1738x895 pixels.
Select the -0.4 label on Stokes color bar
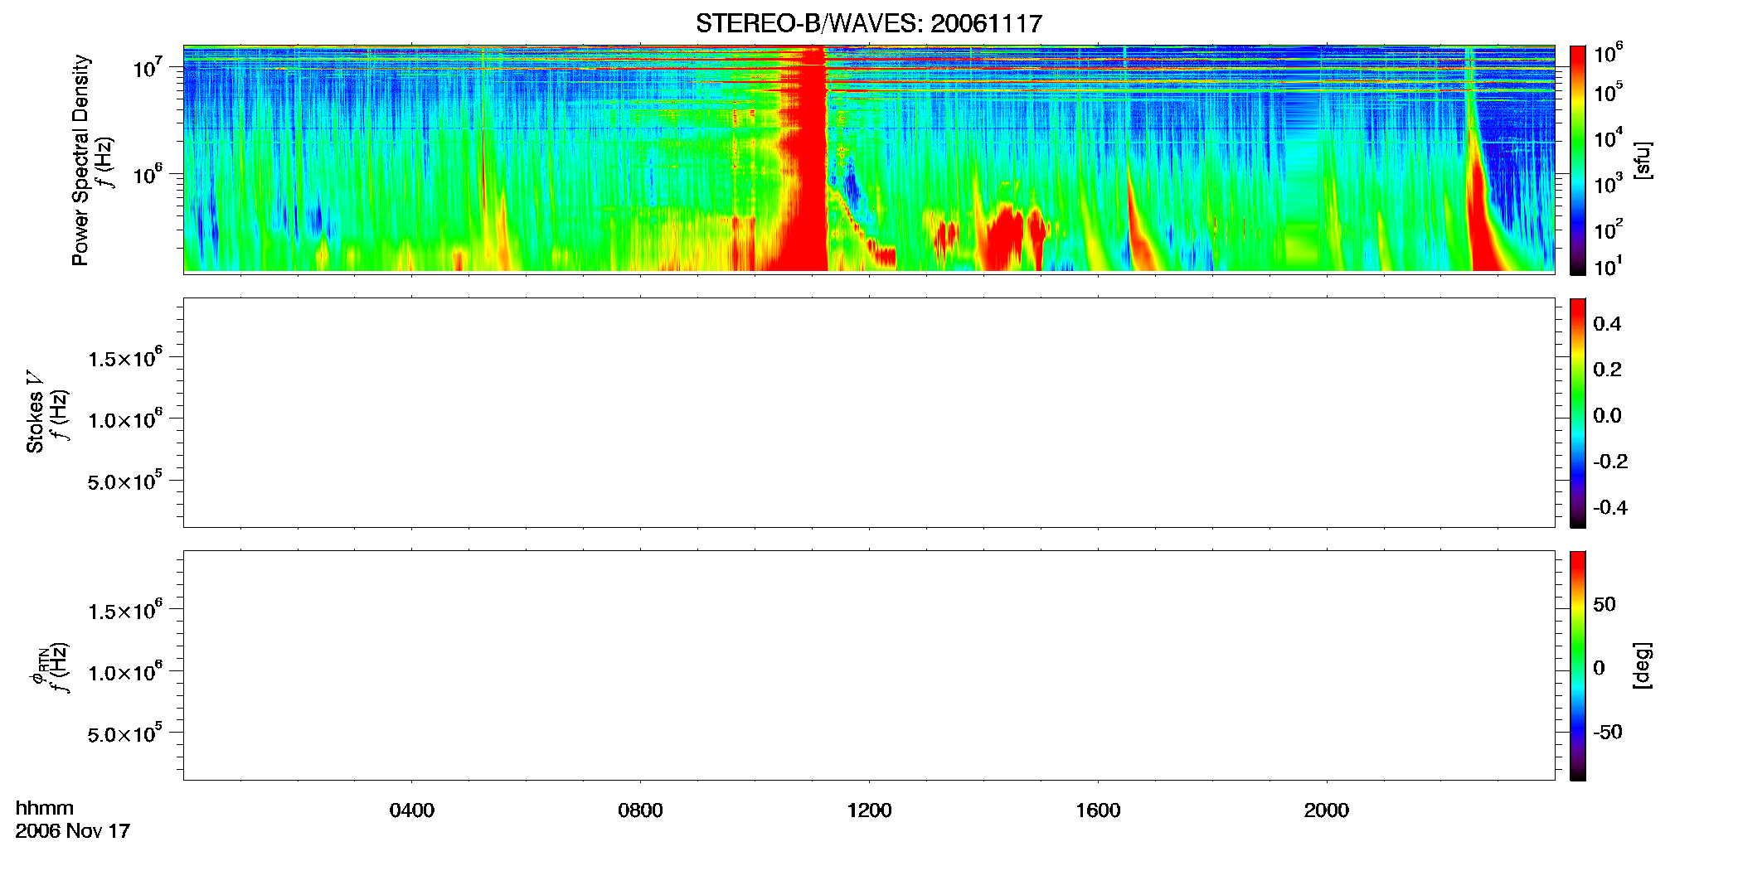[1610, 508]
